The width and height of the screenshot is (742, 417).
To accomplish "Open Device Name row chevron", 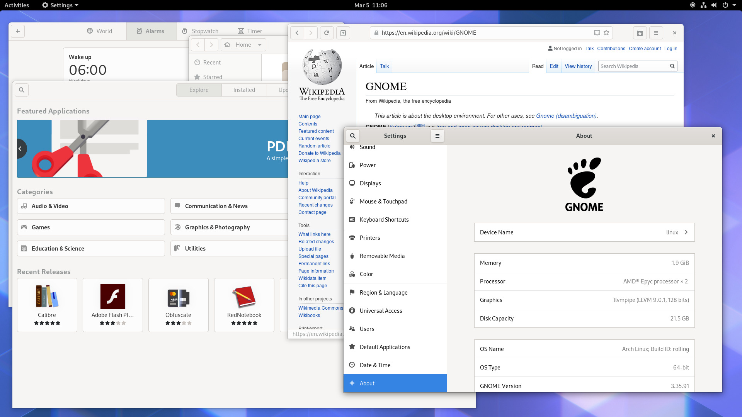I will coord(686,232).
